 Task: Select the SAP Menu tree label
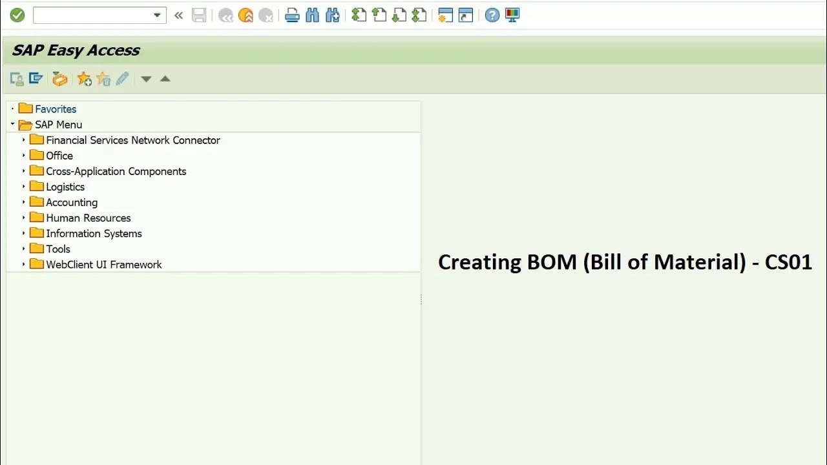pyautogui.click(x=58, y=125)
